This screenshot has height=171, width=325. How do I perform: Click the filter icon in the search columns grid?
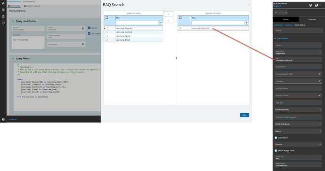pos(247,23)
